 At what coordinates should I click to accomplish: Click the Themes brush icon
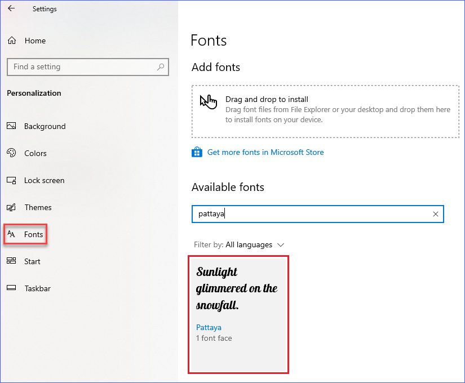pyautogui.click(x=11, y=207)
